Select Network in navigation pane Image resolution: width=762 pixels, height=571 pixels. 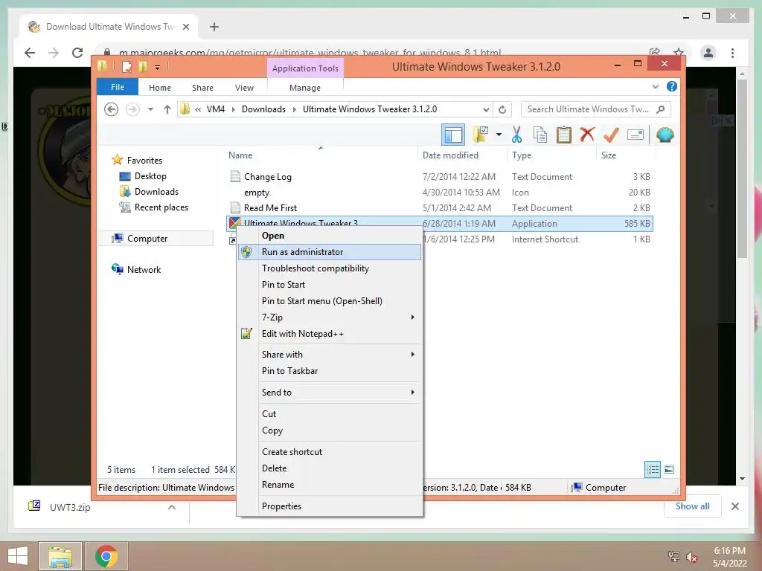click(144, 269)
